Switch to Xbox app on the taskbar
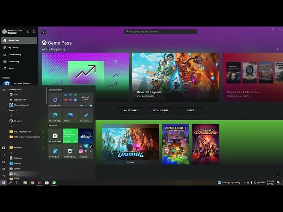 click(x=54, y=182)
